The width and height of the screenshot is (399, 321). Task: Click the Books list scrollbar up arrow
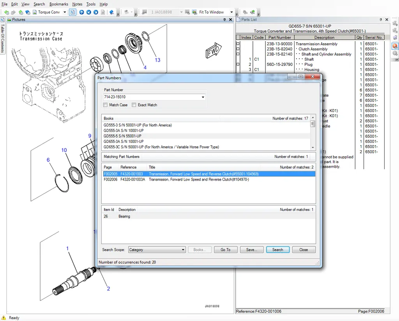[313, 118]
